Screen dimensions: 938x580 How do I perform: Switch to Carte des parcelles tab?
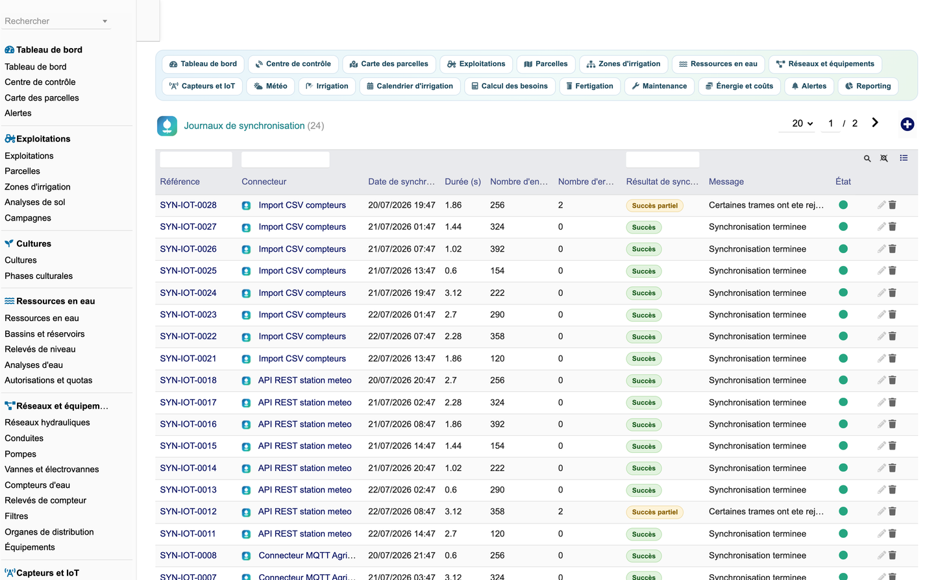pyautogui.click(x=389, y=64)
